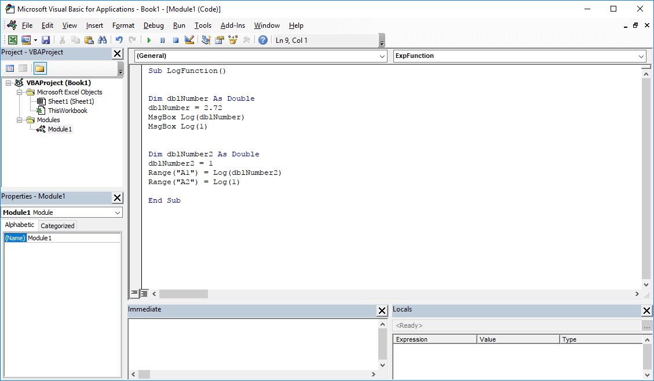Open the Properties Window toolbar icon
The image size is (654, 381).
coord(220,39)
